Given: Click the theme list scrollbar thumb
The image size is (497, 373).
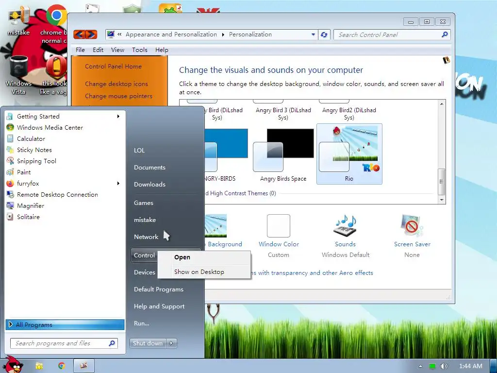Looking at the screenshot, I should pos(442,182).
